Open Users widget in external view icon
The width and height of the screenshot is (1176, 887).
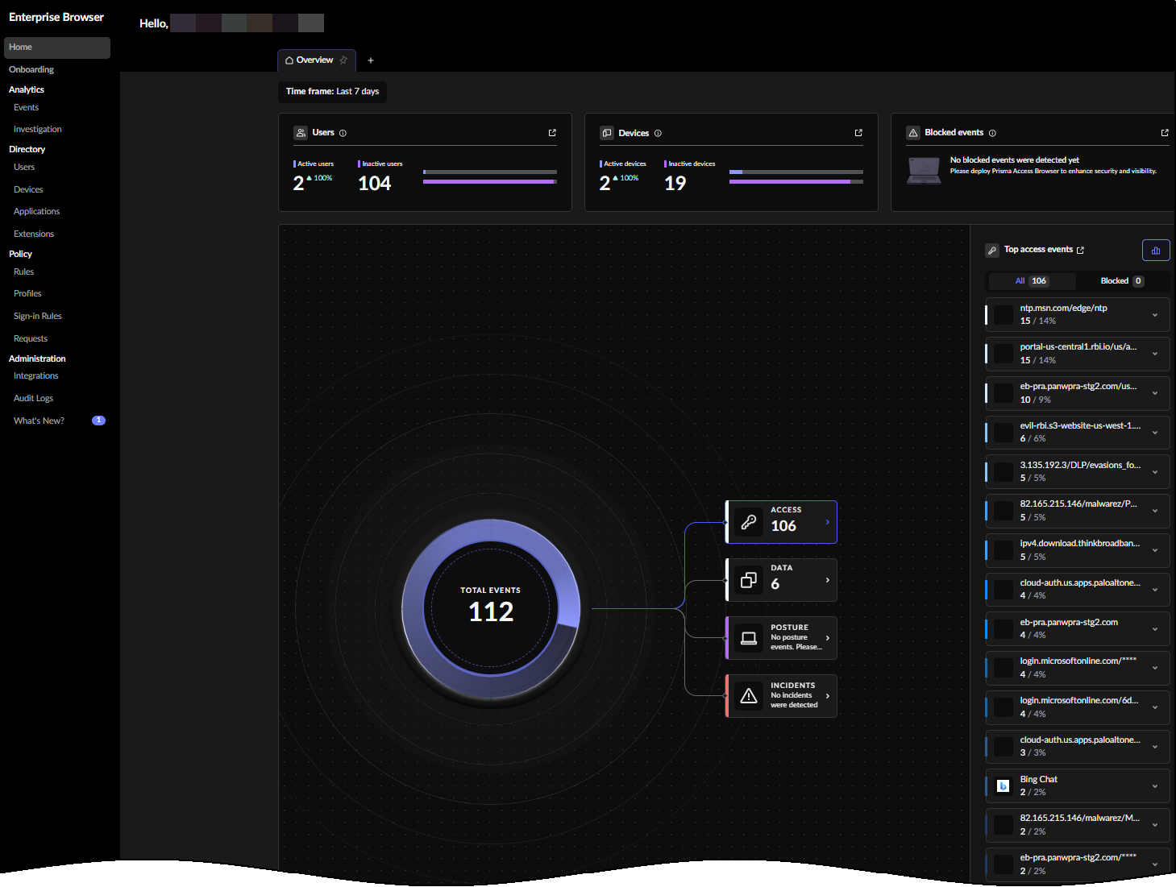click(x=552, y=133)
